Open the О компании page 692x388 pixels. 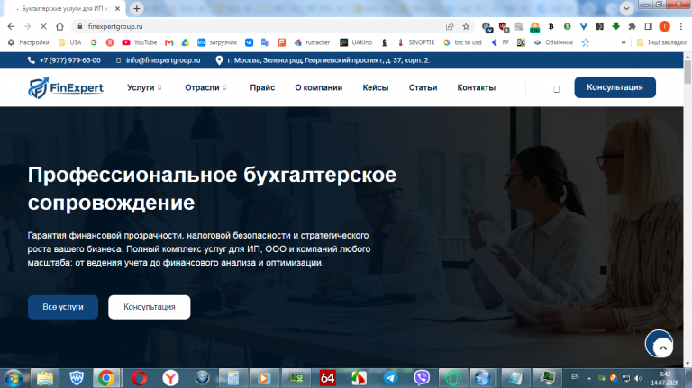[319, 87]
